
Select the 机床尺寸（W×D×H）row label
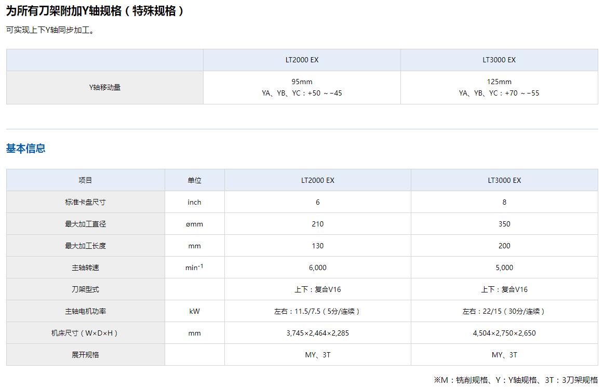coord(86,333)
